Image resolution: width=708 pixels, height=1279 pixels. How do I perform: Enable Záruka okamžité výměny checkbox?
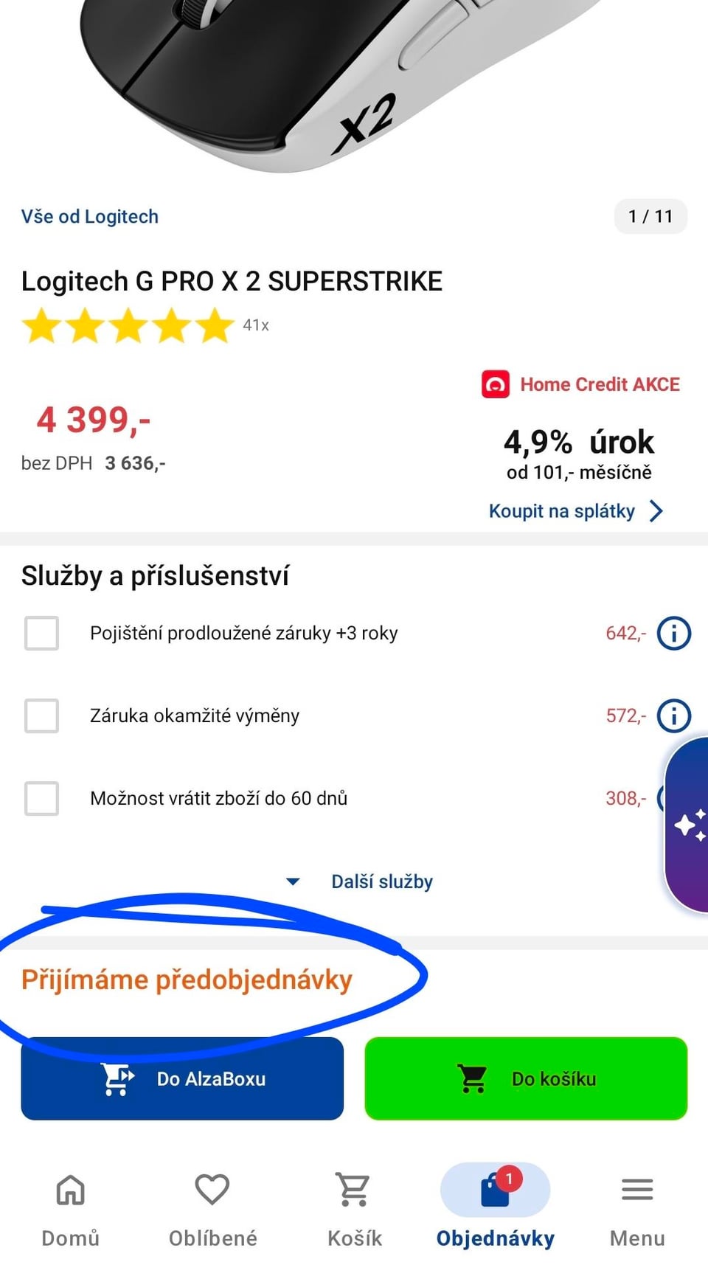tap(41, 715)
